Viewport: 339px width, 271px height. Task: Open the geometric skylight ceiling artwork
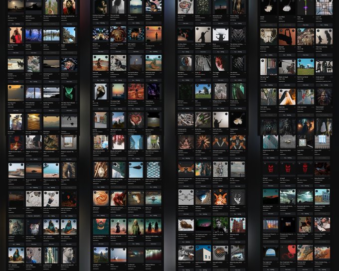tap(324, 7)
